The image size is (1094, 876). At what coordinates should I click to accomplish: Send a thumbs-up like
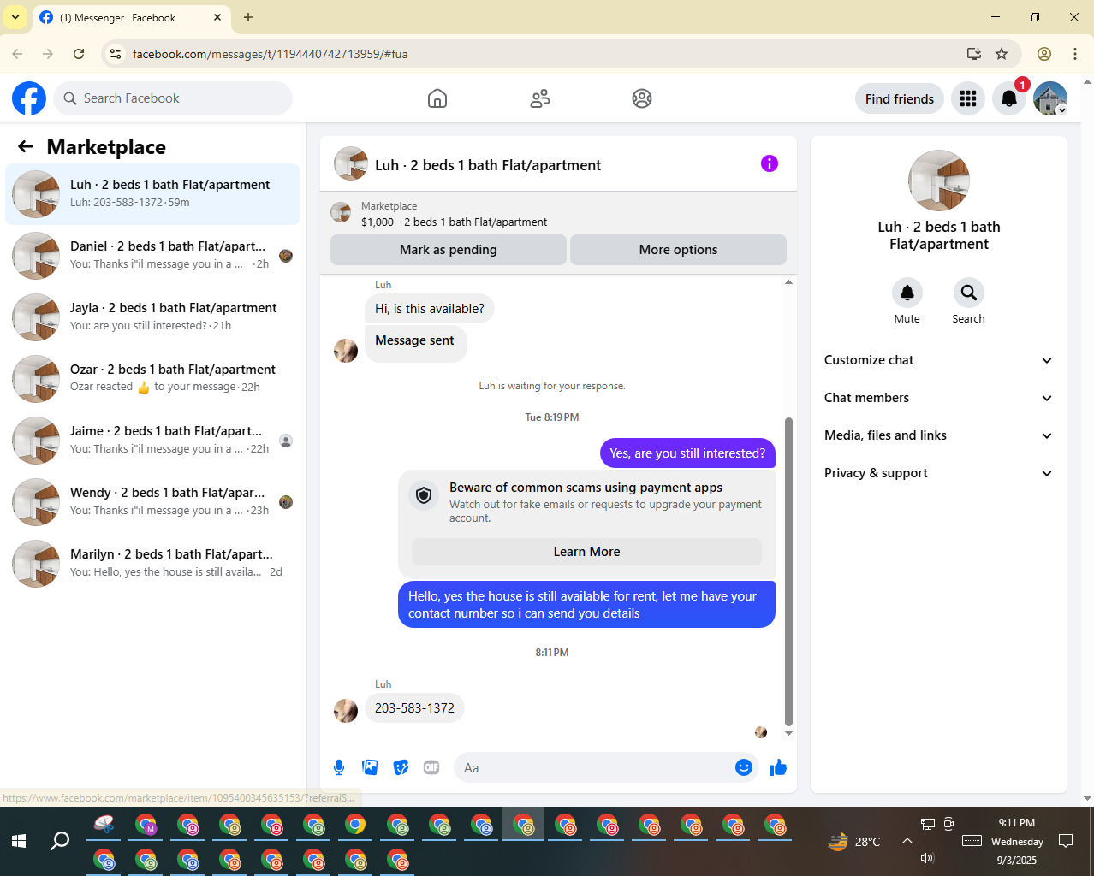pos(778,767)
